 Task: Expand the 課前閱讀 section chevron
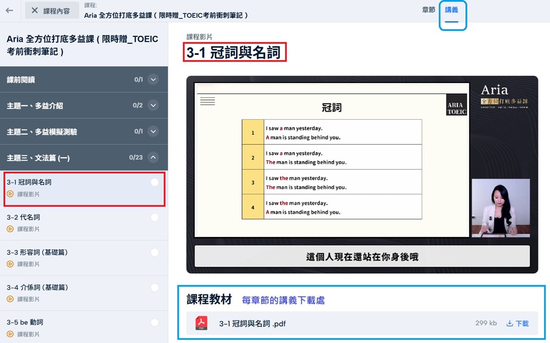pyautogui.click(x=153, y=80)
